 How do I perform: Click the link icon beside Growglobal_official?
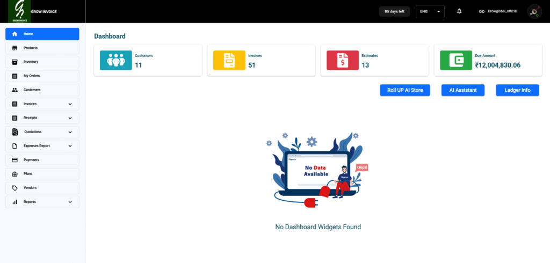point(482,11)
